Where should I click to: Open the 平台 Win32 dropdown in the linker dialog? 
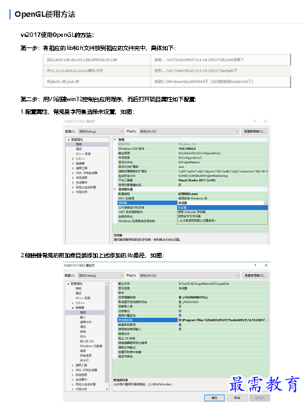(x=189, y=275)
